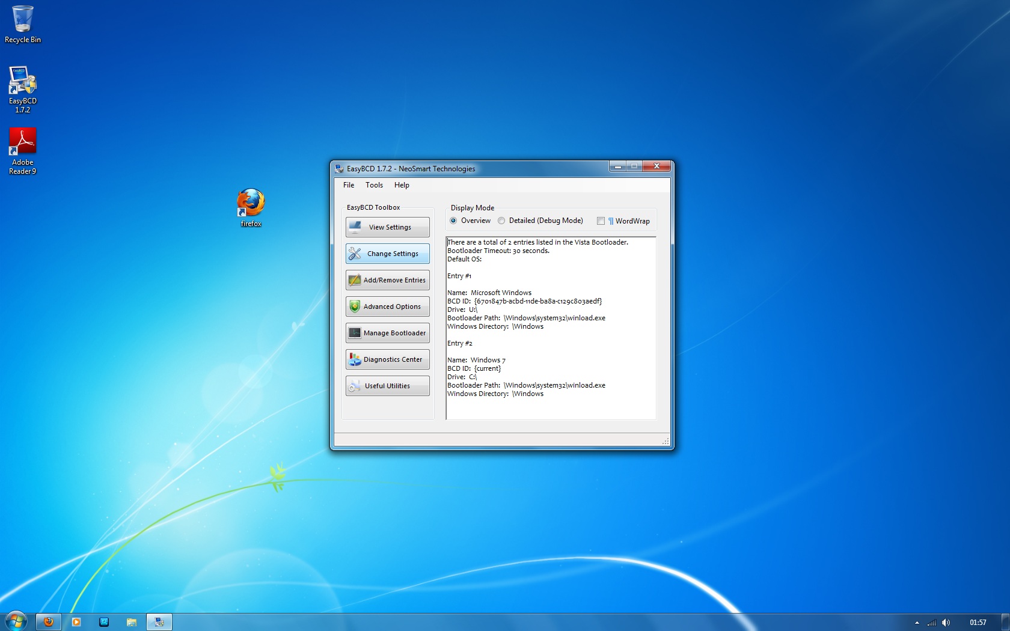Viewport: 1010px width, 631px height.
Task: Open Advanced Options in EasyBCD Toolbox
Action: tap(387, 306)
